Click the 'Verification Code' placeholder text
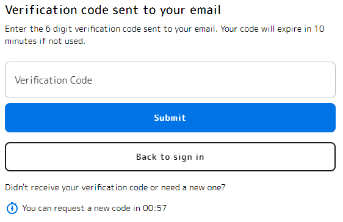Image resolution: width=343 pixels, height=222 pixels. coord(53,80)
